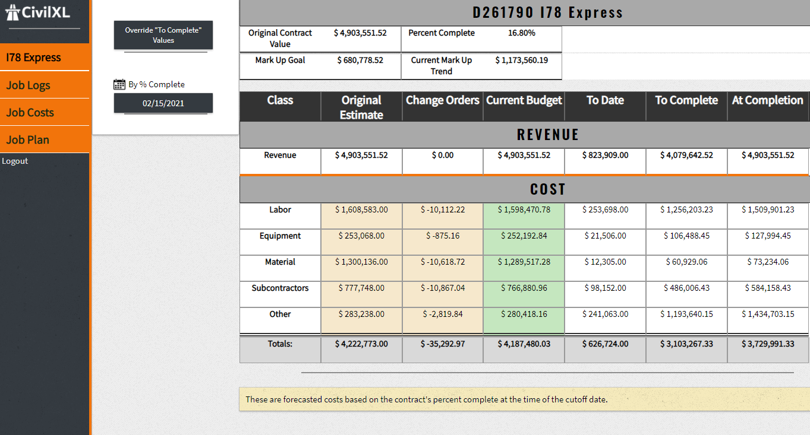Click the Totals At Completion amount
The width and height of the screenshot is (810, 435).
point(768,344)
